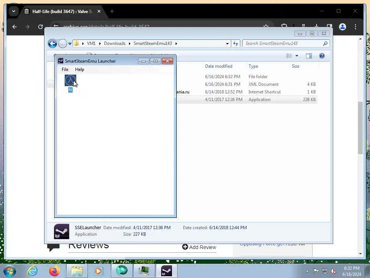Open the Windows Start button
This screenshot has height=278, width=370.
(x=10, y=271)
